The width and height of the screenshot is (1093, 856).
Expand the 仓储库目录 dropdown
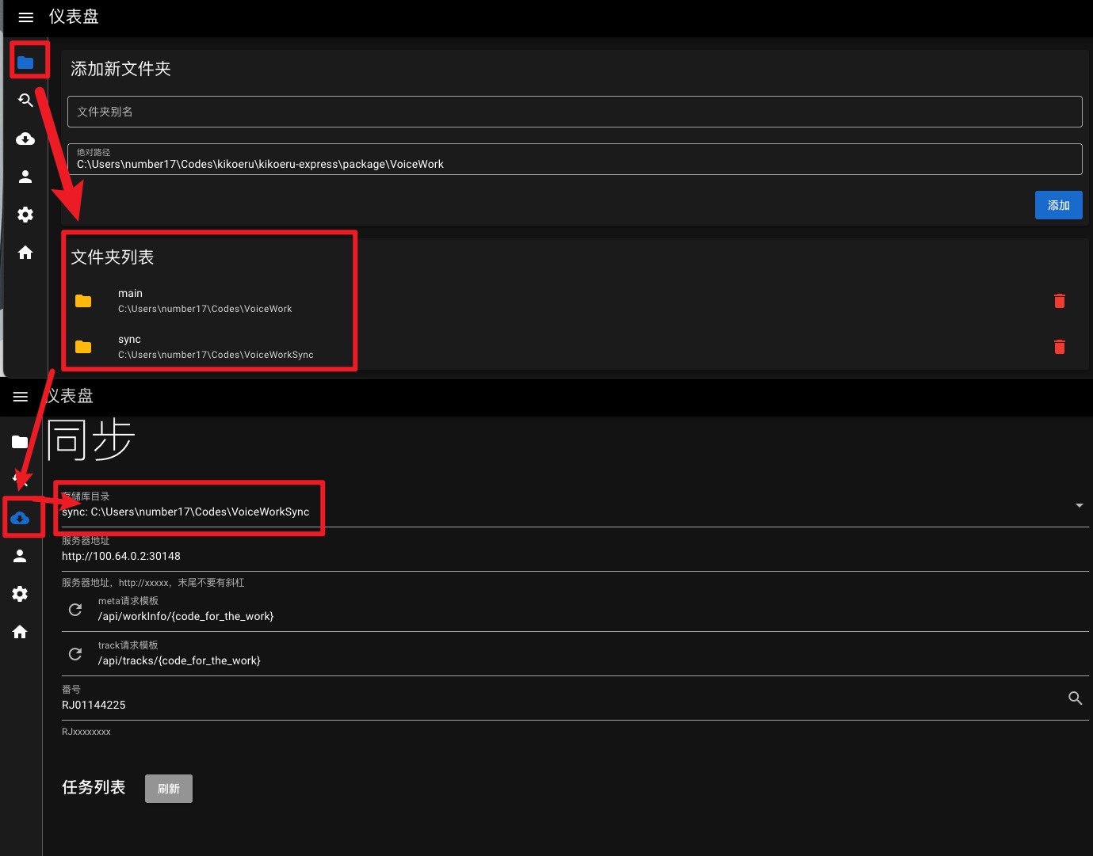[1078, 505]
